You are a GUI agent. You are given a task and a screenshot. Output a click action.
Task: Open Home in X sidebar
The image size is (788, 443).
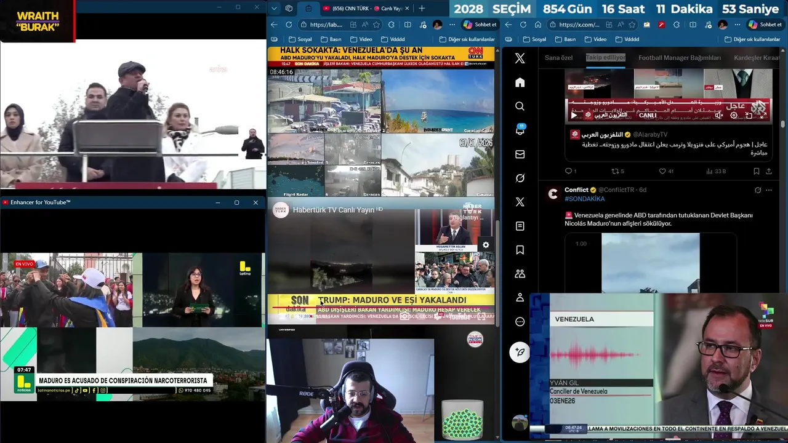click(x=520, y=82)
